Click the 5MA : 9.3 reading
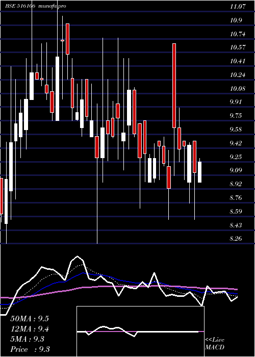This screenshot has height=357, width=255. pos(28,339)
